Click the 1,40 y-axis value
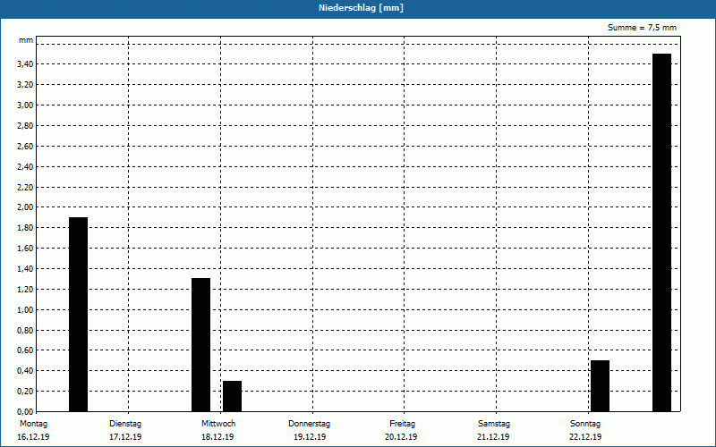 25,269
